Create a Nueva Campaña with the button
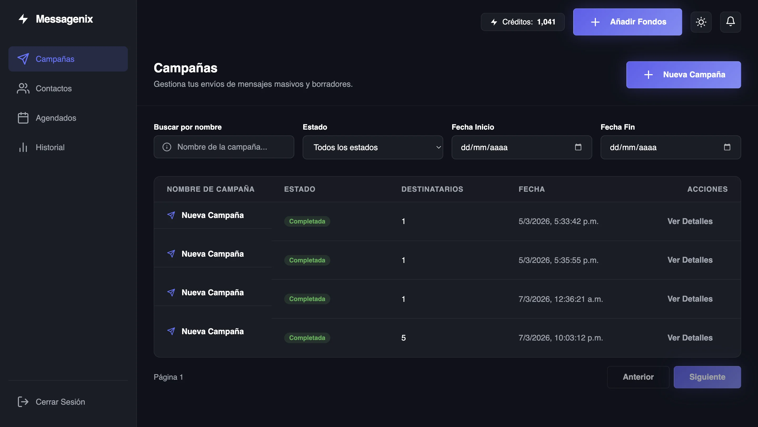The height and width of the screenshot is (427, 758). (x=683, y=75)
